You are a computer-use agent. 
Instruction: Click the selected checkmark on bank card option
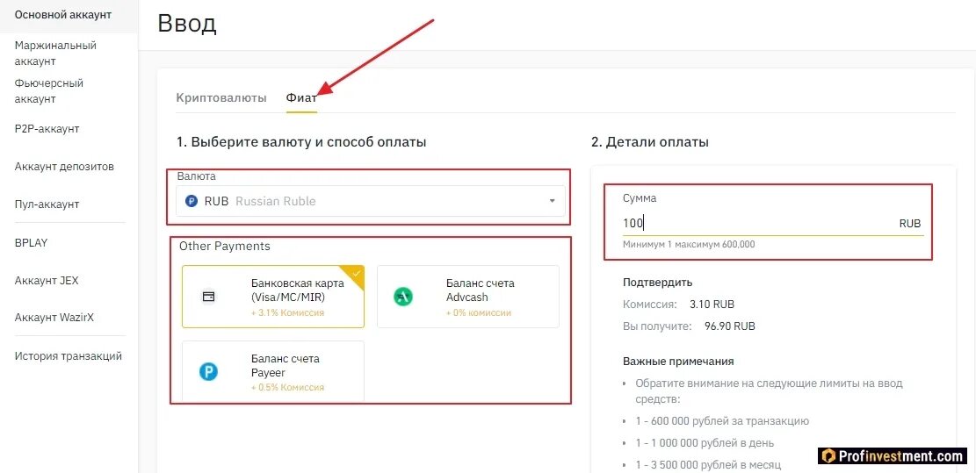(356, 274)
